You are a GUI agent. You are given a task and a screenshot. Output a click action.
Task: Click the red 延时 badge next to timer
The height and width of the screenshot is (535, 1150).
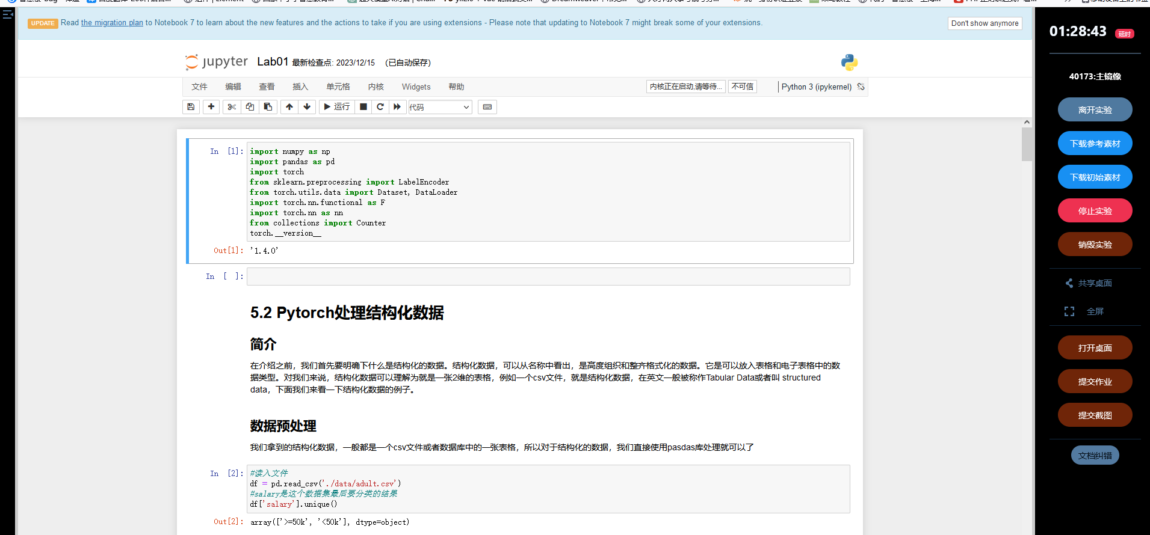[1124, 34]
